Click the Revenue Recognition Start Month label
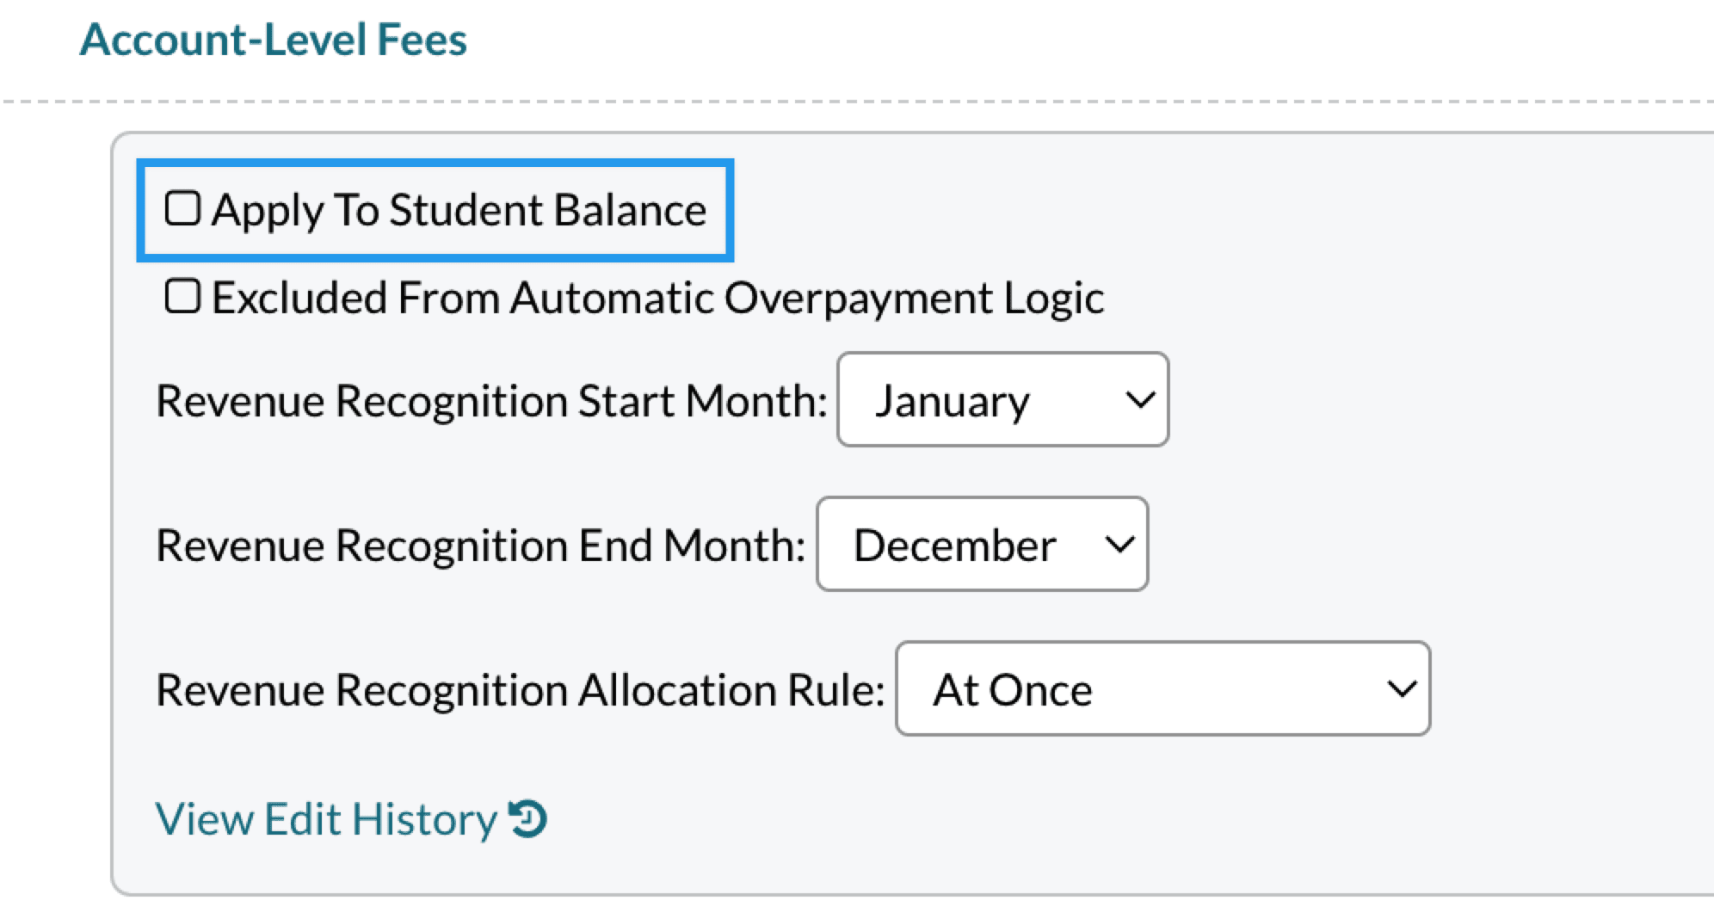This screenshot has width=1714, height=919. (x=491, y=401)
